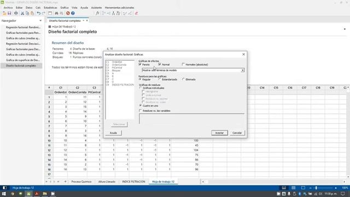Paste using the clipboard toolbar icon
Screen dimensions: 350x197
[x=32, y=13]
